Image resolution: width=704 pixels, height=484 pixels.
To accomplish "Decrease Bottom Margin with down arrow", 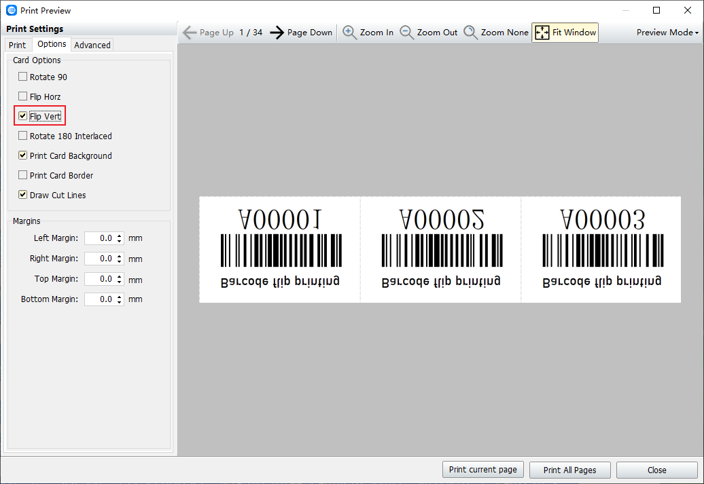I will coord(120,302).
